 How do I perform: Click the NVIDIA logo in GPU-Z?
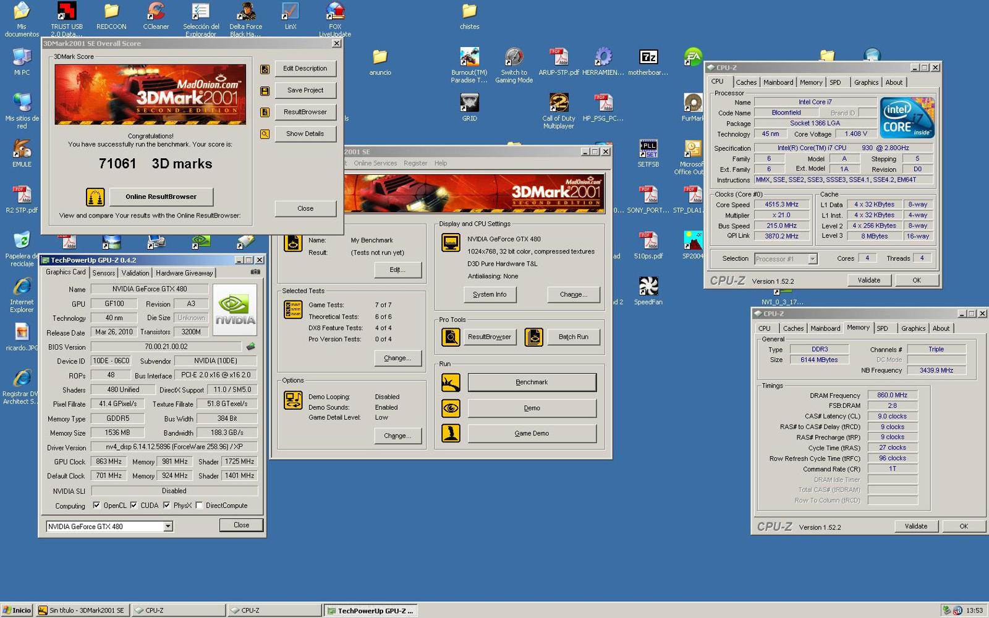[235, 310]
